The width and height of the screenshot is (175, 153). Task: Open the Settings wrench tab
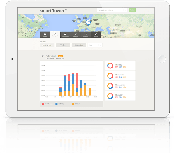coord(96,35)
